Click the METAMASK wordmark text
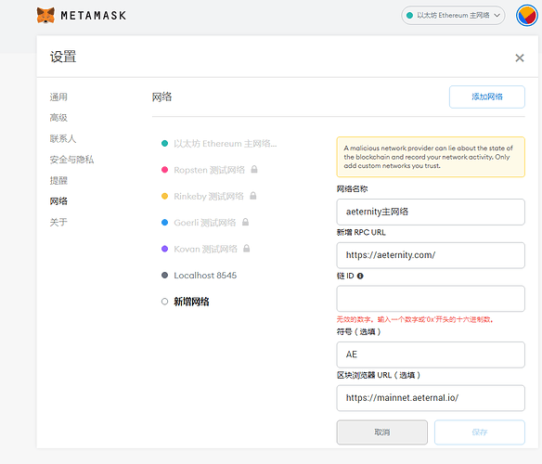Image resolution: width=542 pixels, height=464 pixels. coord(94,16)
